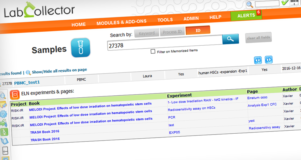Open the MELODI Project link in the PCR row
The width and height of the screenshot is (301, 160).
click(91, 122)
